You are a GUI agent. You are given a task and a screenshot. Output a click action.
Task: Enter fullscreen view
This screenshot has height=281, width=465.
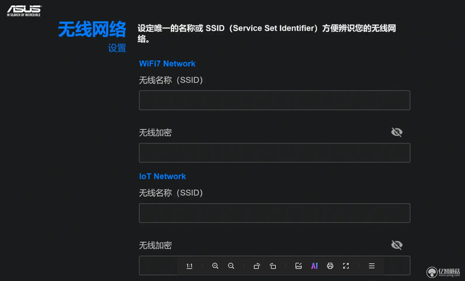tap(346, 266)
